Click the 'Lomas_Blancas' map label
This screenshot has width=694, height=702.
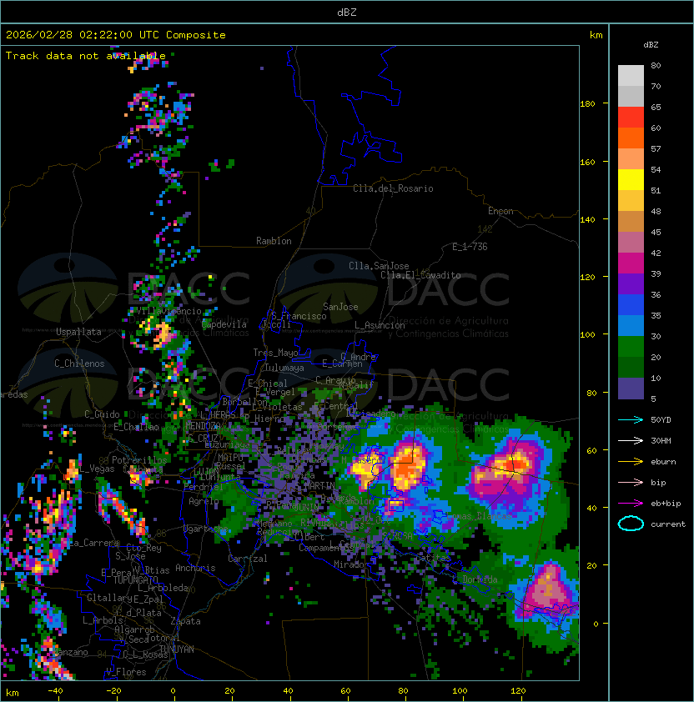click(x=479, y=516)
